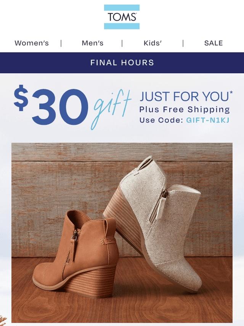Click the FINAL HOURS navy banner
The width and height of the screenshot is (244, 326).
pos(122,63)
